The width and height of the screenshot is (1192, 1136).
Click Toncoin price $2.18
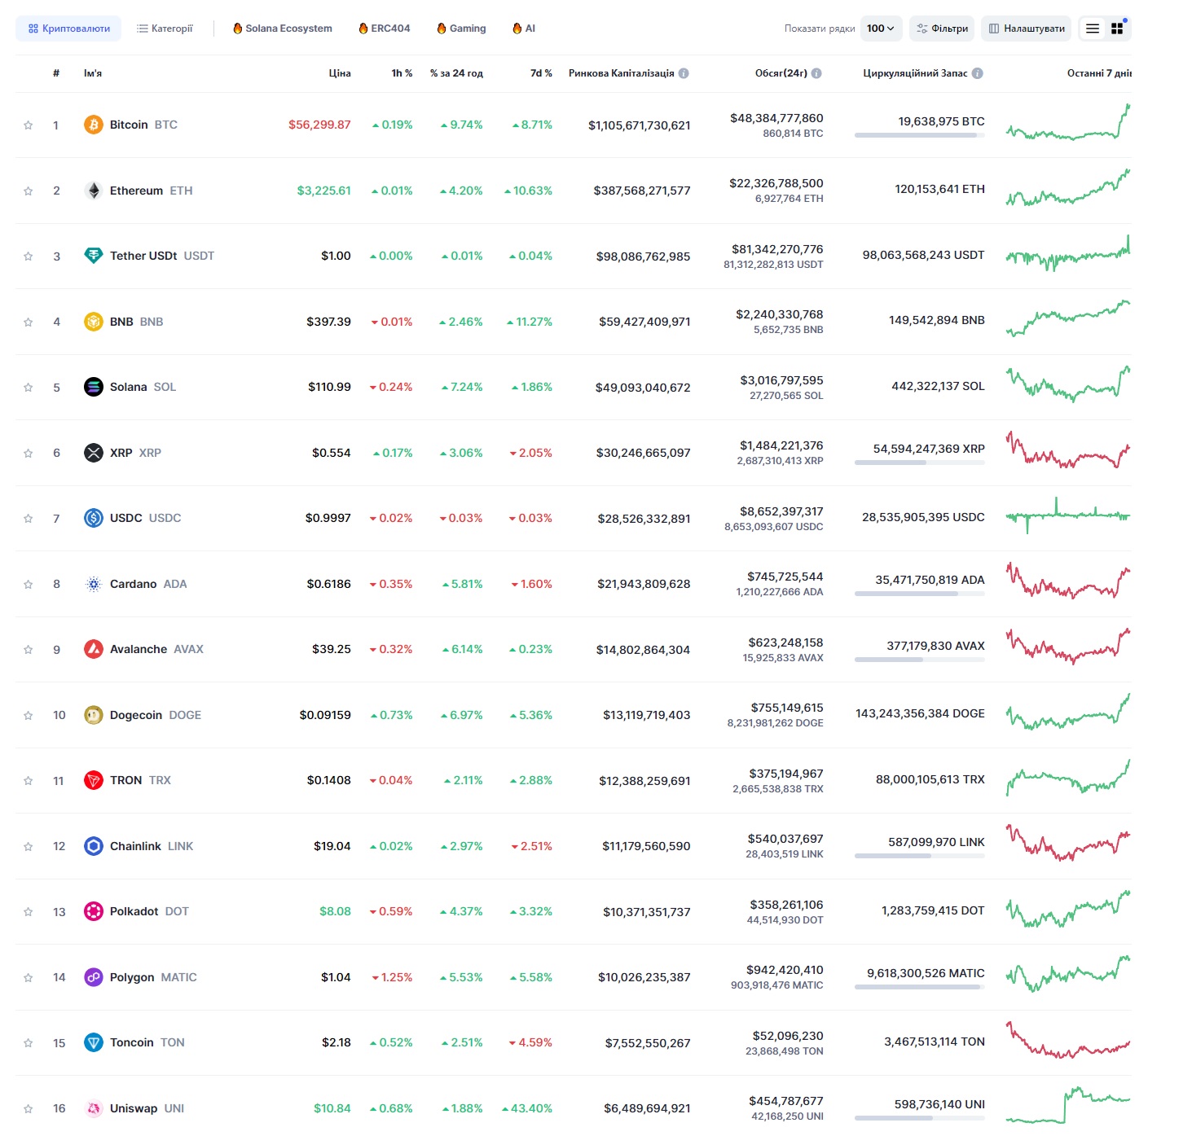point(336,1042)
